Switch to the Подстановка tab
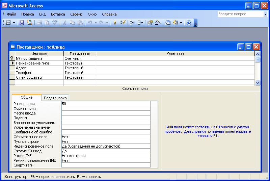This screenshot has width=270, height=181. [x=56, y=98]
